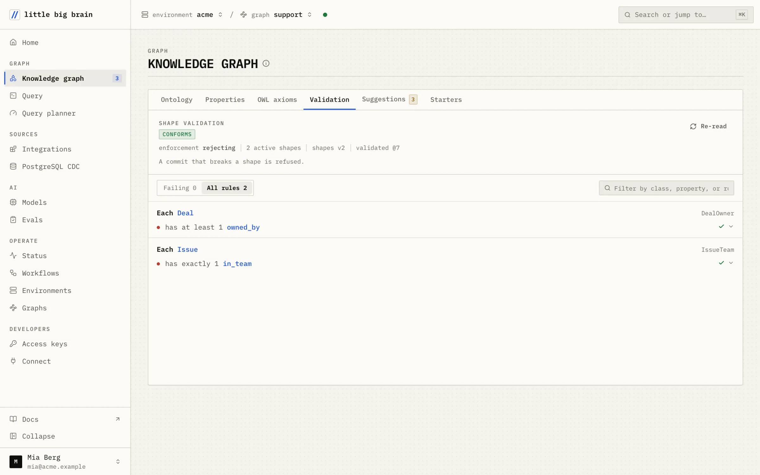Click the little big brain logo icon
The width and height of the screenshot is (760, 475).
[15, 15]
